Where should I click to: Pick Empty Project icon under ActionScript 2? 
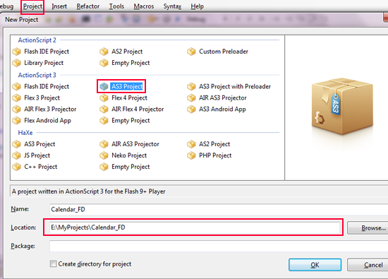click(104, 63)
